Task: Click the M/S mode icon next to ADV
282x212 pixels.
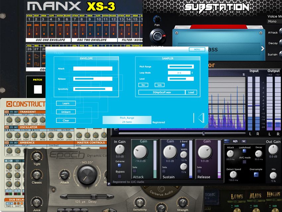Action: 236,142
